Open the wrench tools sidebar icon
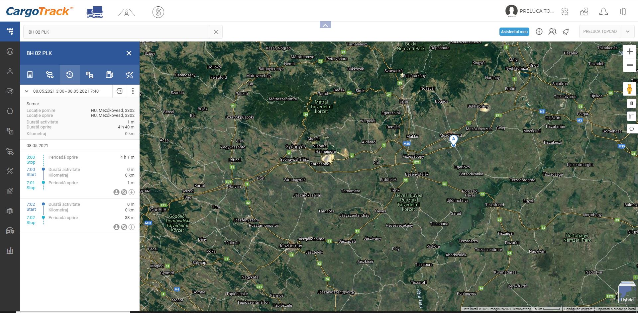The image size is (638, 313). pyautogui.click(x=10, y=171)
